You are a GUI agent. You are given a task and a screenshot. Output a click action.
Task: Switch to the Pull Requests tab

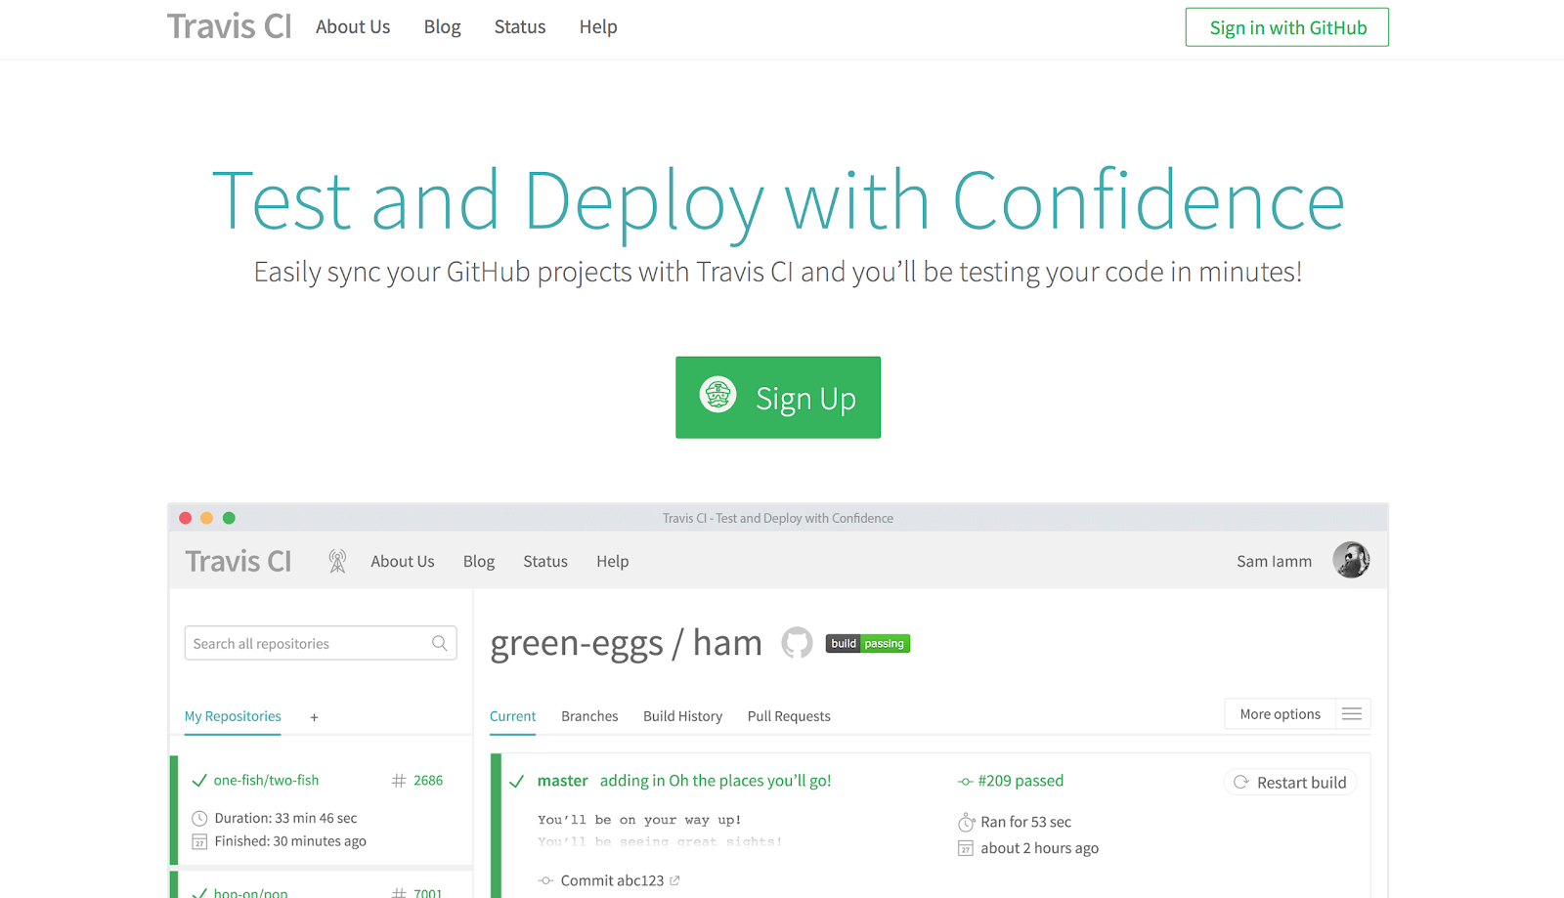[789, 716]
